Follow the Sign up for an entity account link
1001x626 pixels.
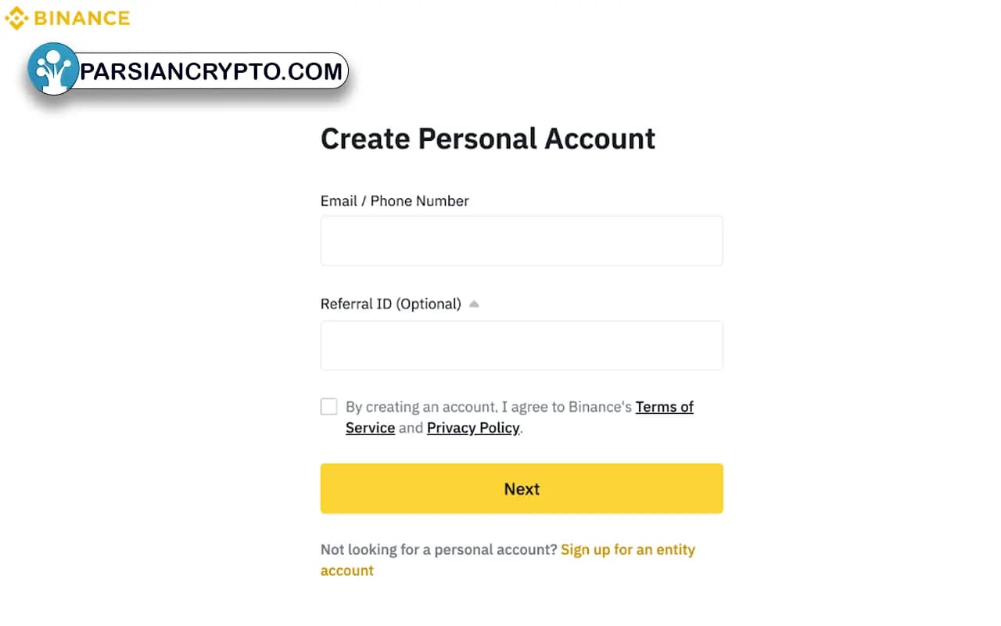click(628, 549)
